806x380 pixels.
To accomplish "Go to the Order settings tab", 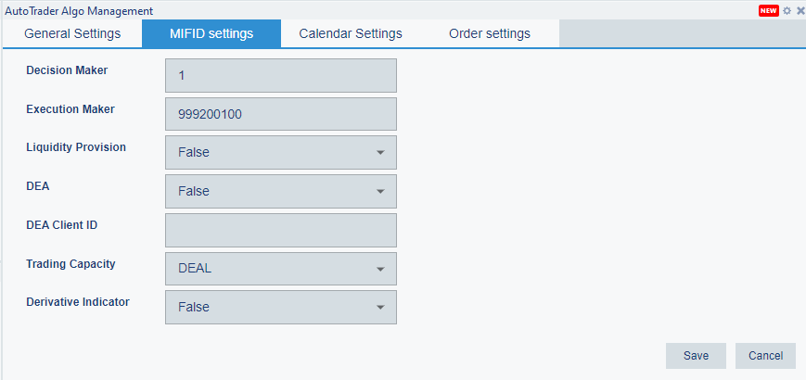I will tap(490, 33).
